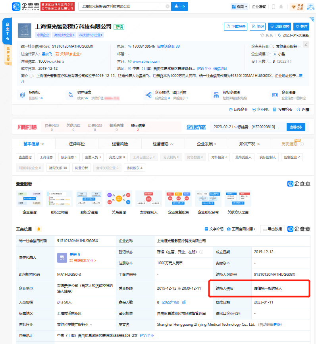Viewport: 316px width, 344px height.
Task: Click the 关注 button
Action: [301, 27]
